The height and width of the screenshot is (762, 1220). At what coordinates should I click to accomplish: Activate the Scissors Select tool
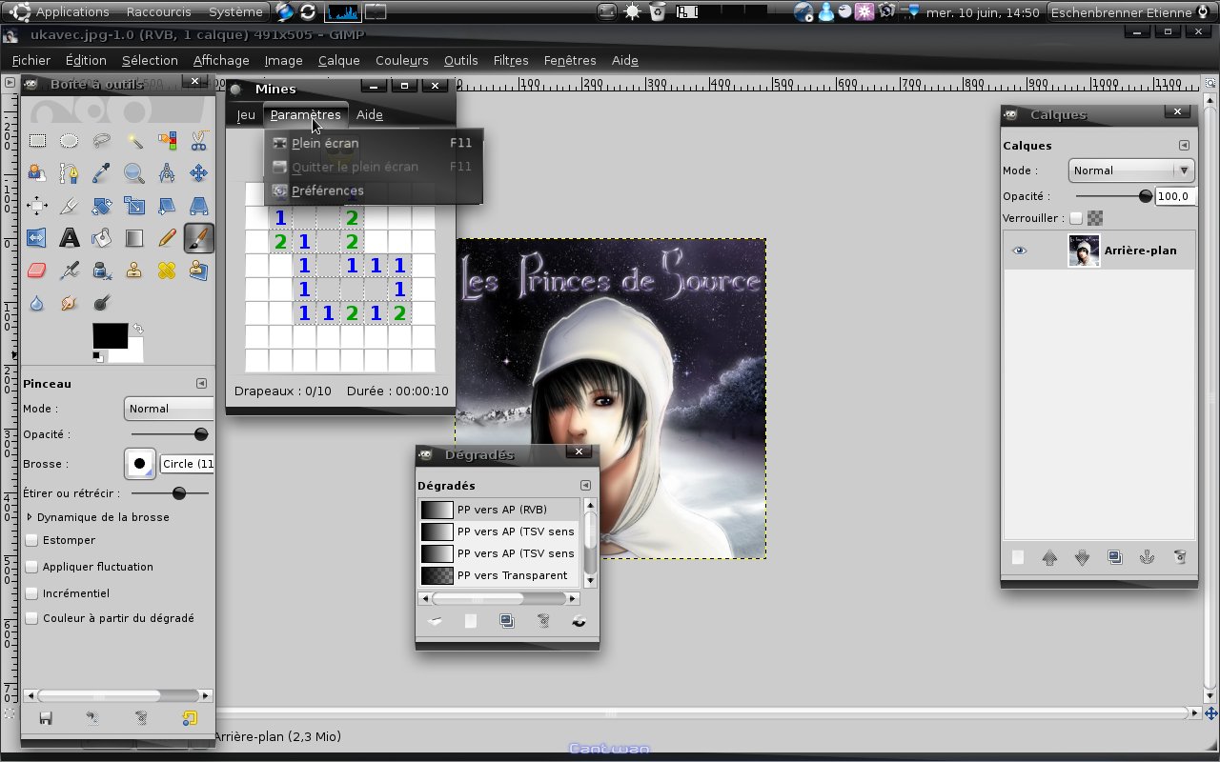pyautogui.click(x=198, y=141)
